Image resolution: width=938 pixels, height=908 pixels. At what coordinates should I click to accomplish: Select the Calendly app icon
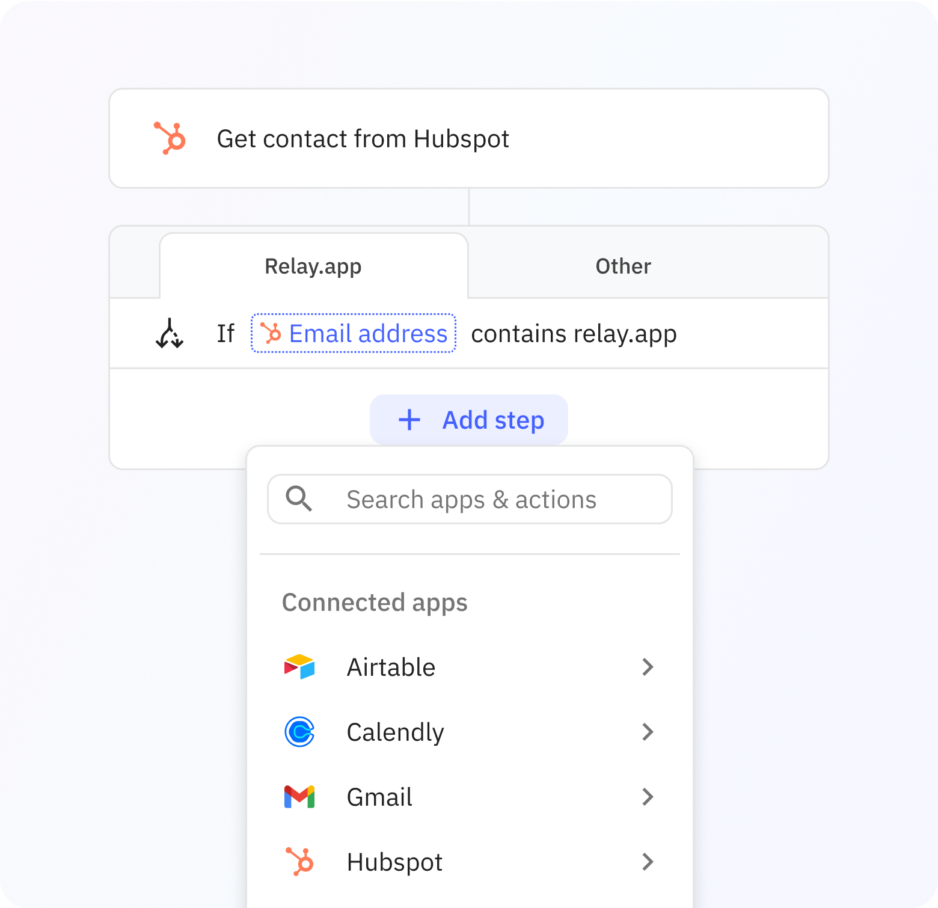point(299,732)
